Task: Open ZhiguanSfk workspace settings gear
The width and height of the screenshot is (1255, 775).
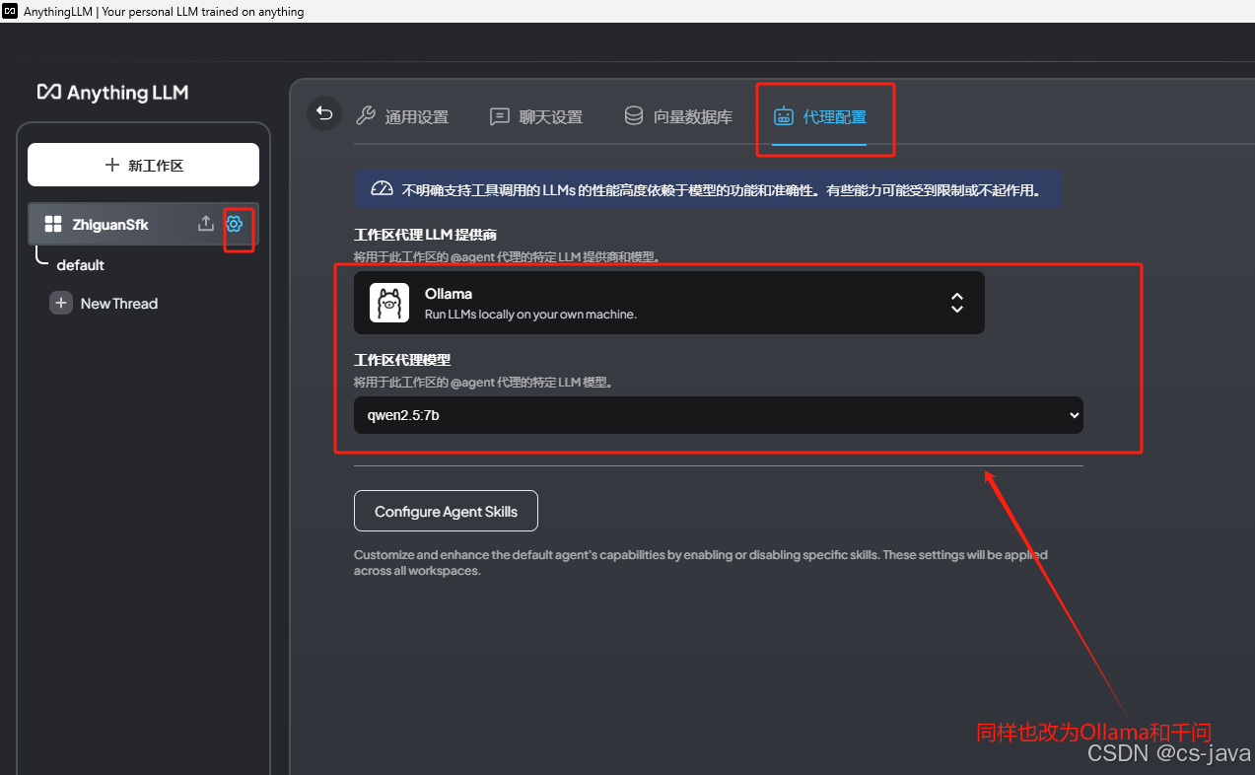Action: click(235, 224)
